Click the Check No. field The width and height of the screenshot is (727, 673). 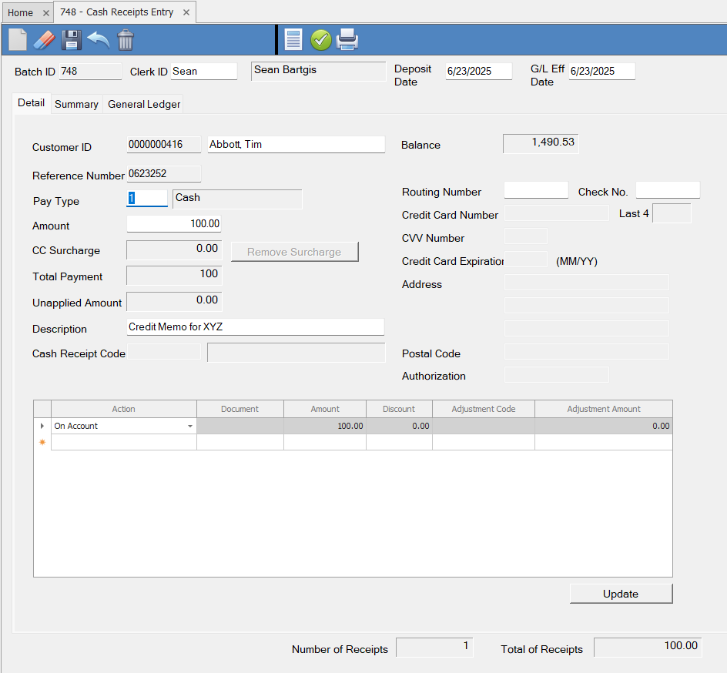coord(668,190)
